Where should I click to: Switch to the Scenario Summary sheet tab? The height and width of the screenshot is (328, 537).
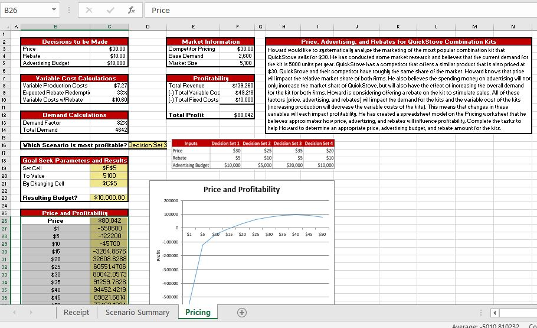137,312
